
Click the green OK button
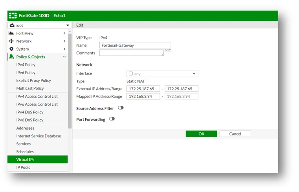click(x=202, y=134)
